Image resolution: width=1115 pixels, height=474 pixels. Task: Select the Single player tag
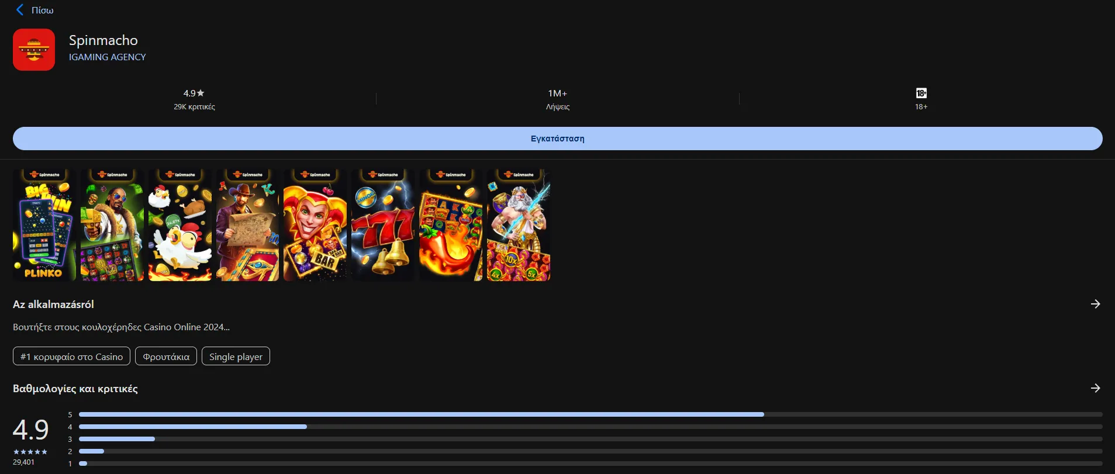[x=236, y=357]
